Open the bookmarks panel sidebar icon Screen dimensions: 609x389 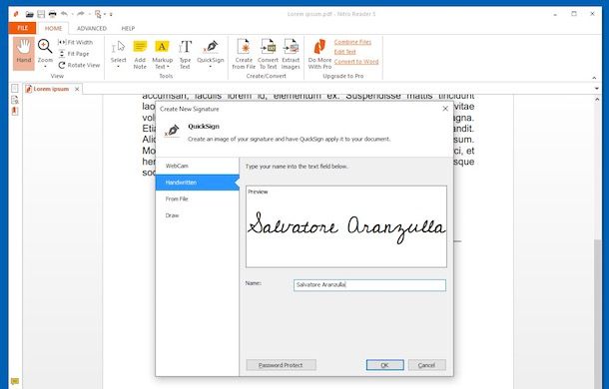(x=15, y=111)
